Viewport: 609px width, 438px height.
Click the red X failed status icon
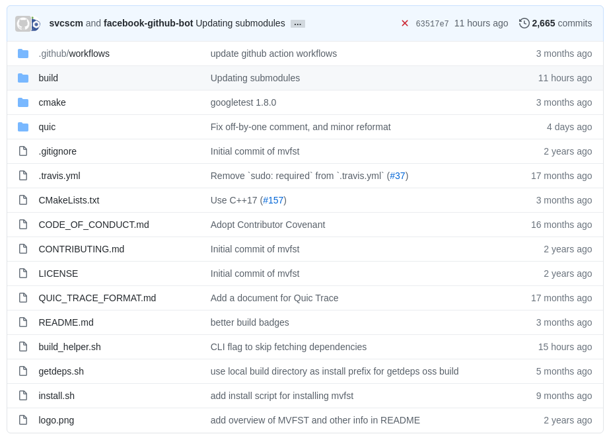click(404, 22)
